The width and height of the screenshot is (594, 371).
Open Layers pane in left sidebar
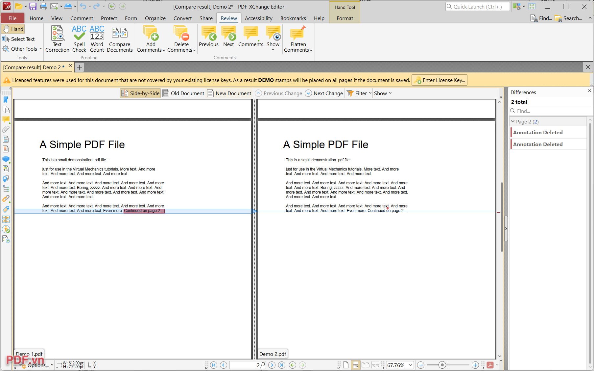[6, 159]
